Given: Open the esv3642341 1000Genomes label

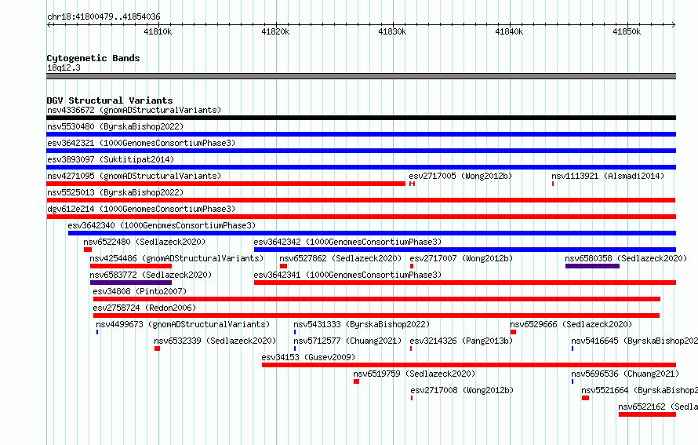Looking at the screenshot, I should (347, 275).
